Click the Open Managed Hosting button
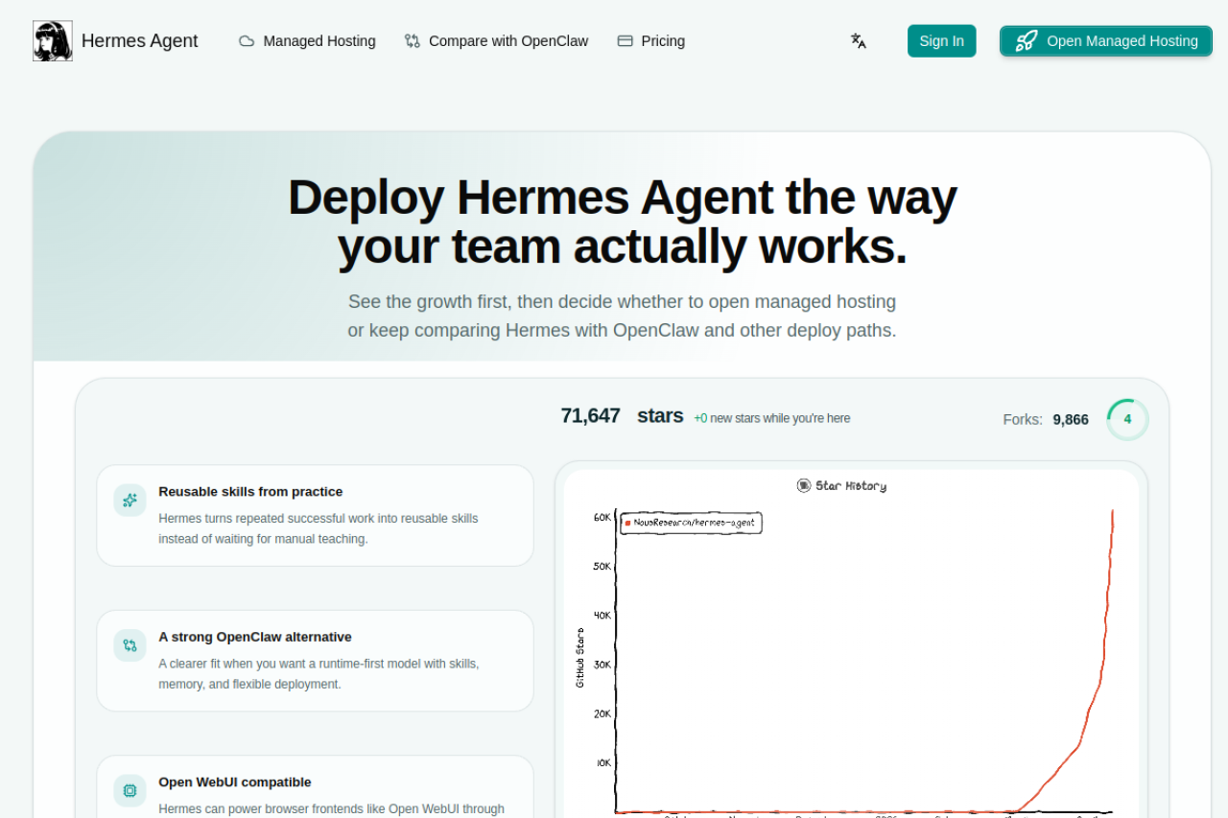Image resolution: width=1228 pixels, height=818 pixels. tap(1105, 40)
